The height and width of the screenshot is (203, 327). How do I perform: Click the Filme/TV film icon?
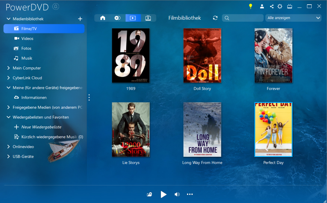coord(16,29)
